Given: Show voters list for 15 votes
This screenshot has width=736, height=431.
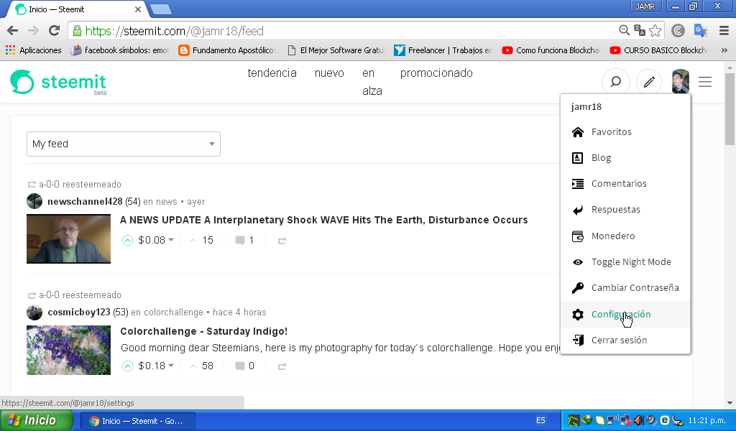Looking at the screenshot, I should click(202, 241).
